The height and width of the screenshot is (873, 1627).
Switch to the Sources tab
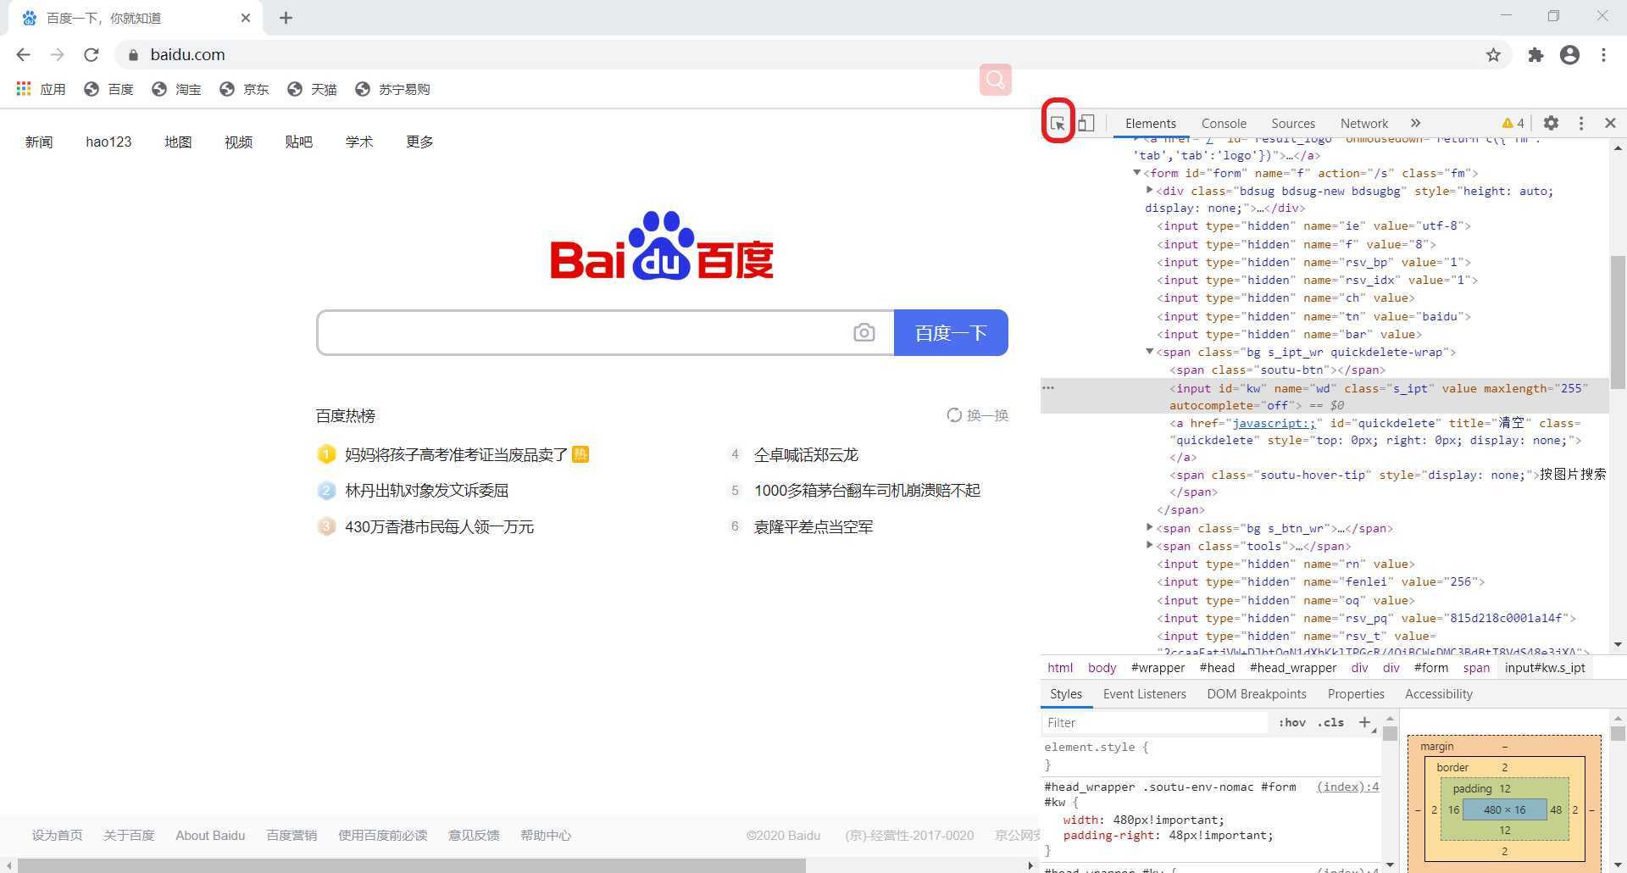tap(1293, 123)
